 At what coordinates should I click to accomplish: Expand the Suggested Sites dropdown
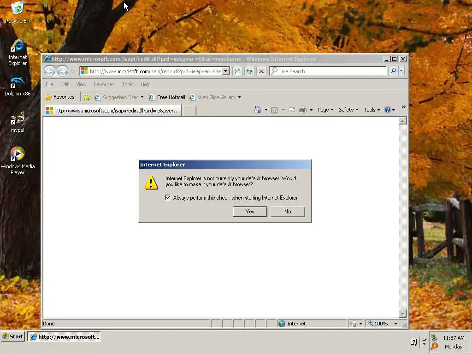point(142,97)
